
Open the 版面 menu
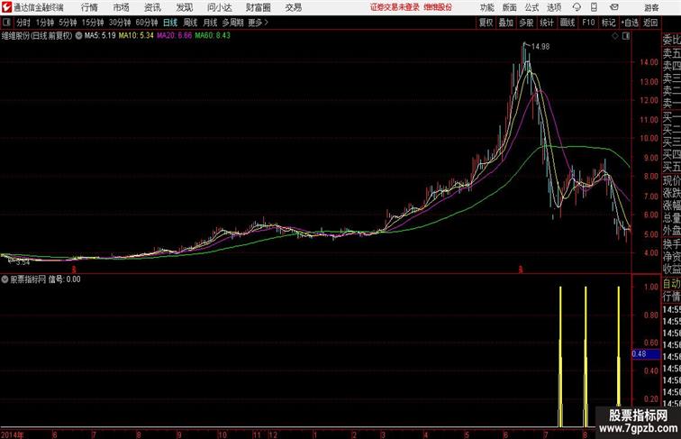[x=510, y=7]
